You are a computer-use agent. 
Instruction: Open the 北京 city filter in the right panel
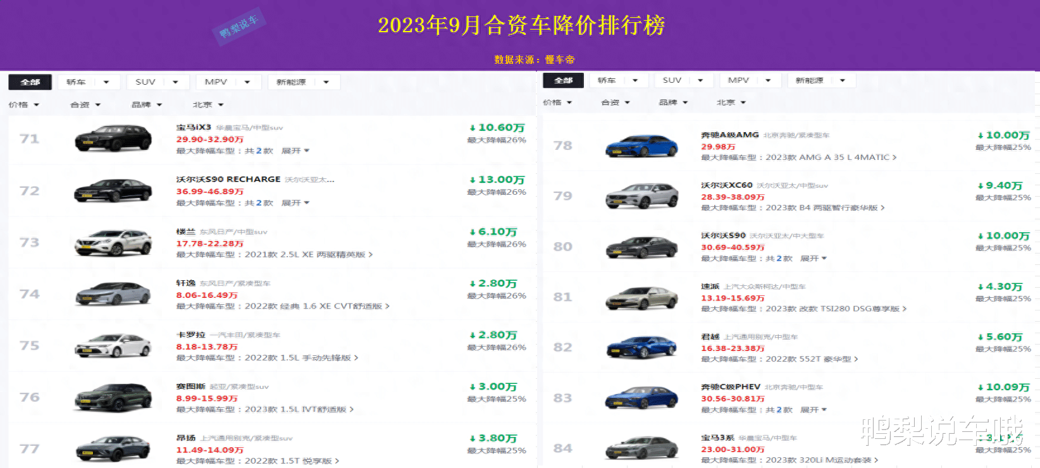click(731, 102)
